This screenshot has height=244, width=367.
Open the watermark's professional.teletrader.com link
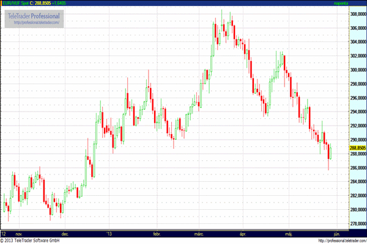coord(36,23)
